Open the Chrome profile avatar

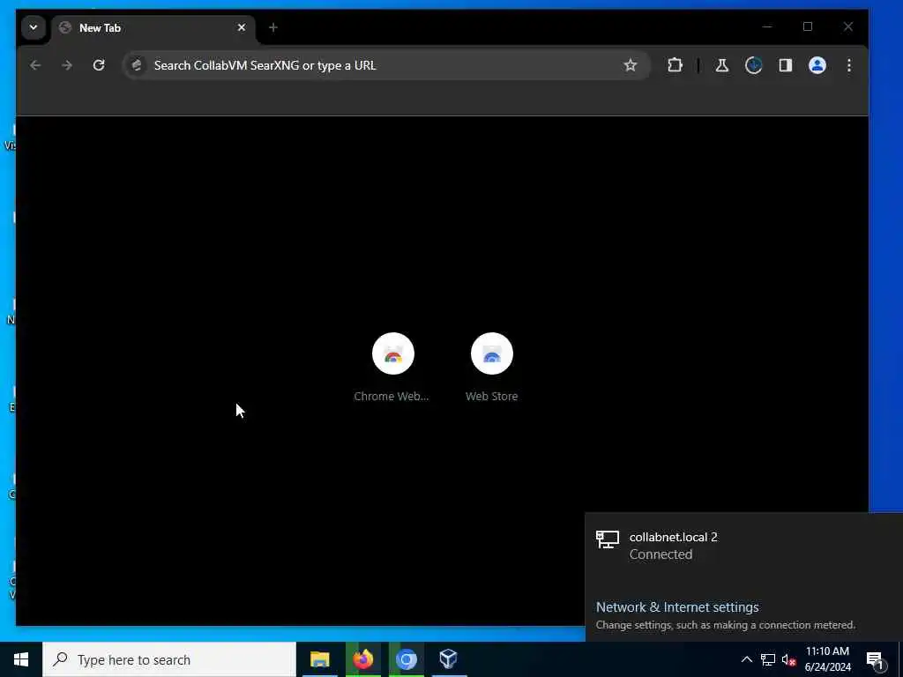(817, 65)
